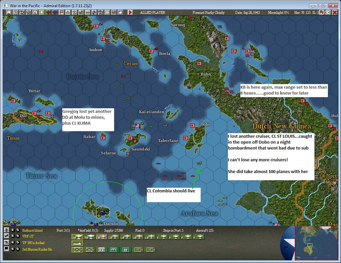Click the '*Airfield: 8(5)' text
This screenshot has height=263, width=341.
[88, 230]
